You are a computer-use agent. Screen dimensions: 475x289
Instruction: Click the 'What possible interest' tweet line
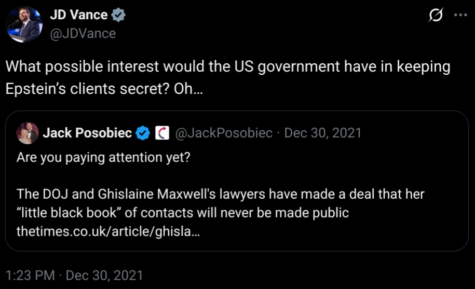[x=228, y=67]
